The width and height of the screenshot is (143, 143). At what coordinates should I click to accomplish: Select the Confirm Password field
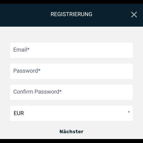(71, 92)
